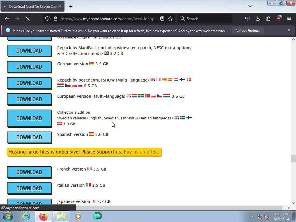View site security padlock info
This screenshot has width=296, height=222.
coord(55,19)
